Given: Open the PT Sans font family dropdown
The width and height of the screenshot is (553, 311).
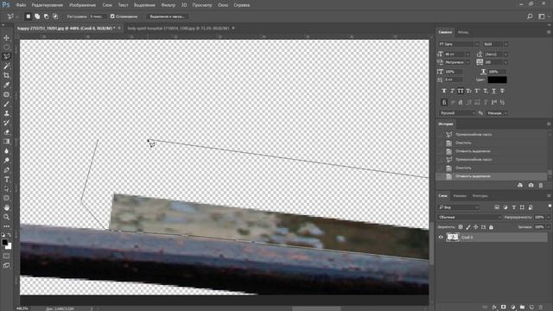Looking at the screenshot, I should [459, 44].
